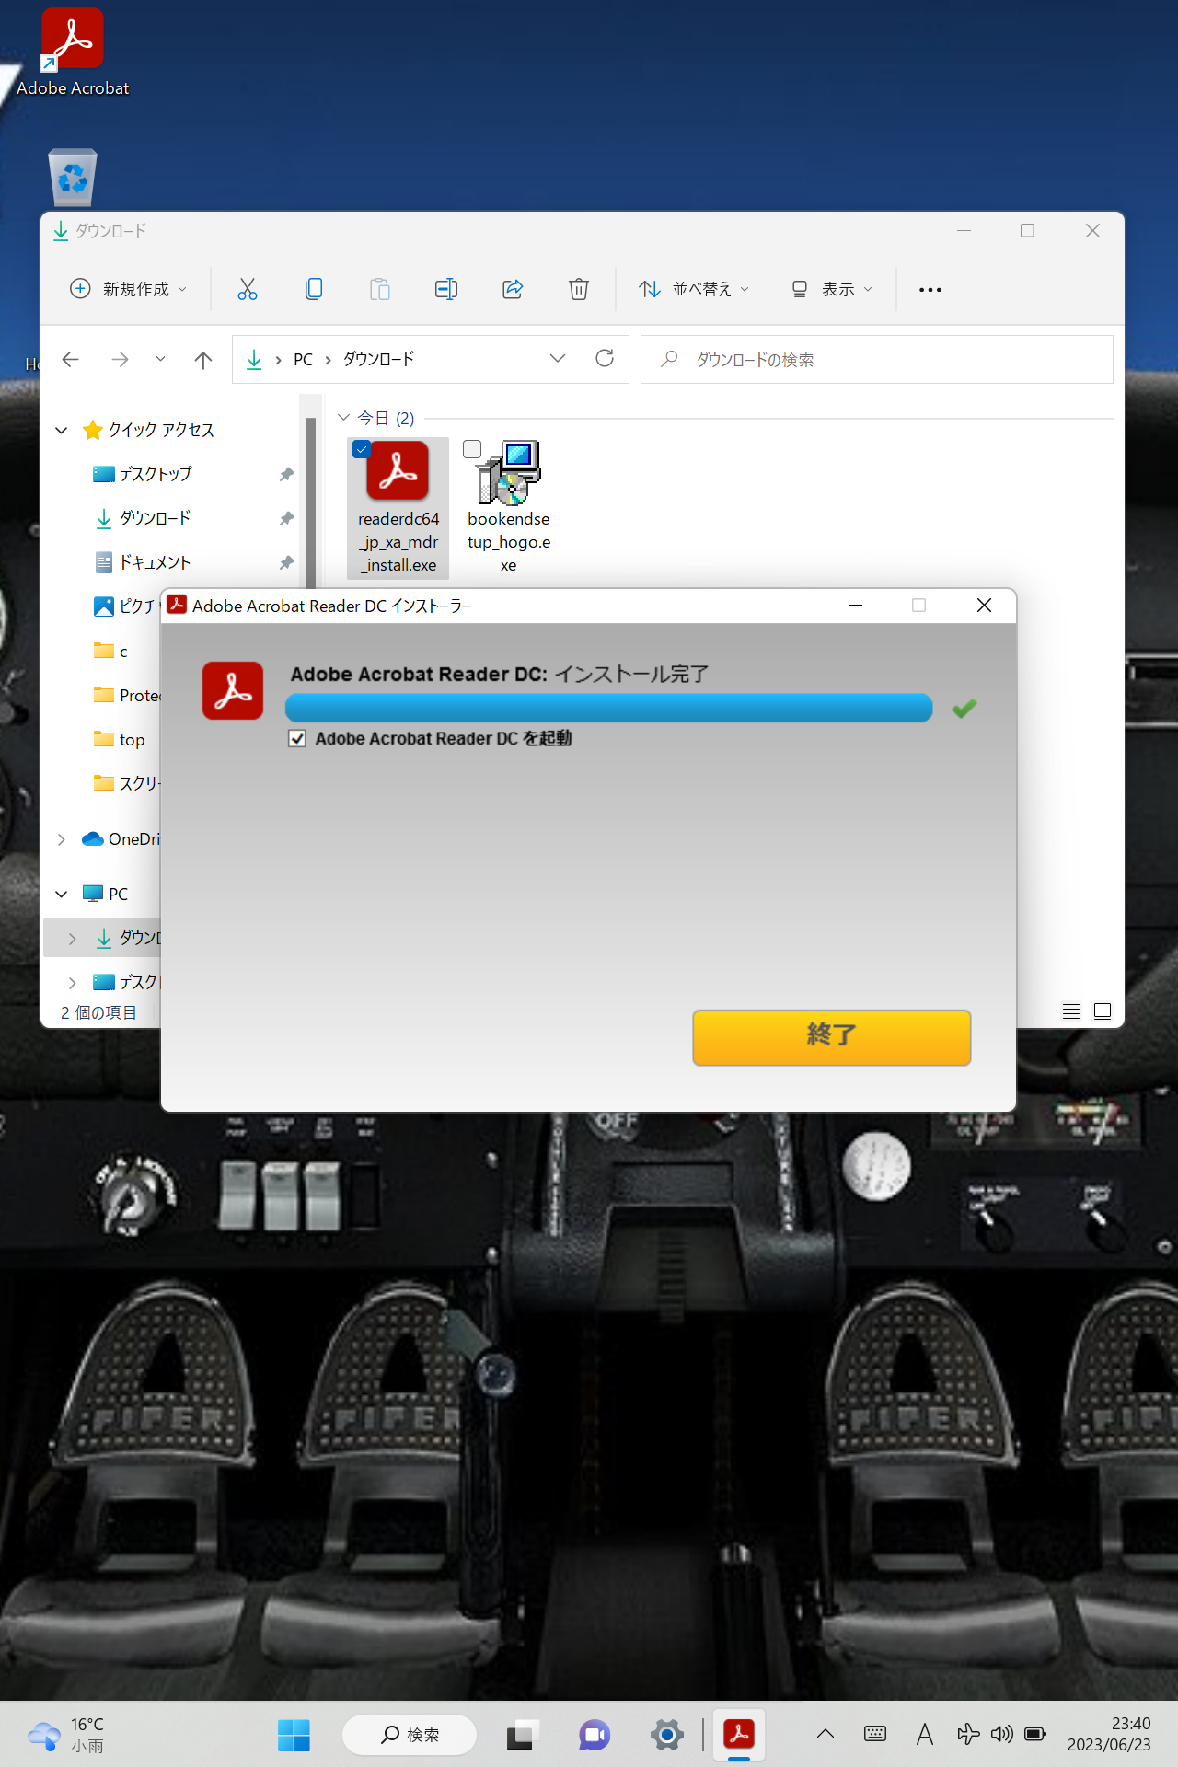Click the navigation pane scrollbar
The height and width of the screenshot is (1767, 1178).
[311, 502]
